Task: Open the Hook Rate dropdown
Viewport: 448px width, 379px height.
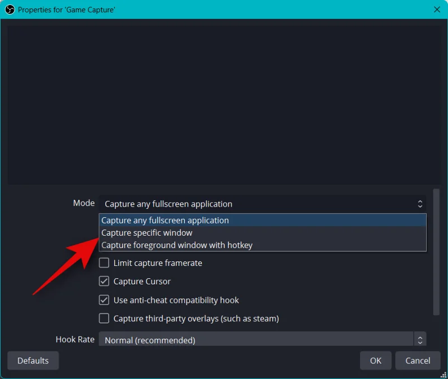Action: pyautogui.click(x=262, y=339)
